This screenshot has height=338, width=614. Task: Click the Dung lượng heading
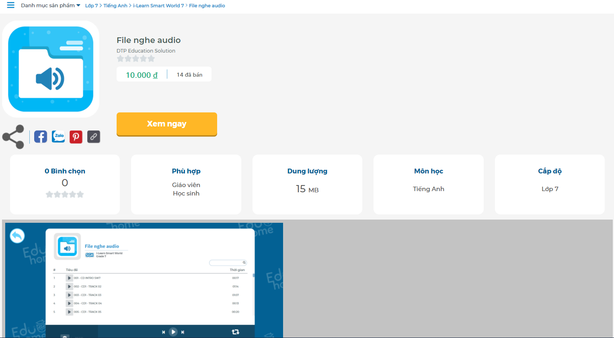pos(307,171)
